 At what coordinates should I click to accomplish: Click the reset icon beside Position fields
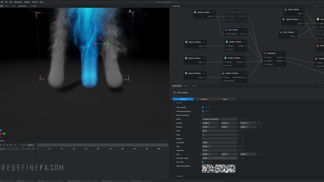pos(259,123)
